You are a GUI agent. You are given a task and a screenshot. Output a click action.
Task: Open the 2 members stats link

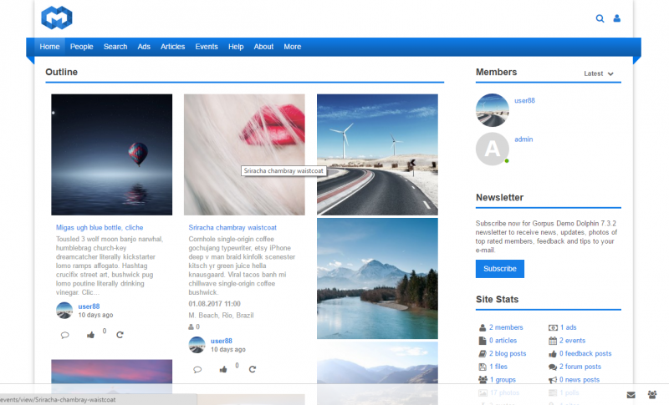[506, 327]
